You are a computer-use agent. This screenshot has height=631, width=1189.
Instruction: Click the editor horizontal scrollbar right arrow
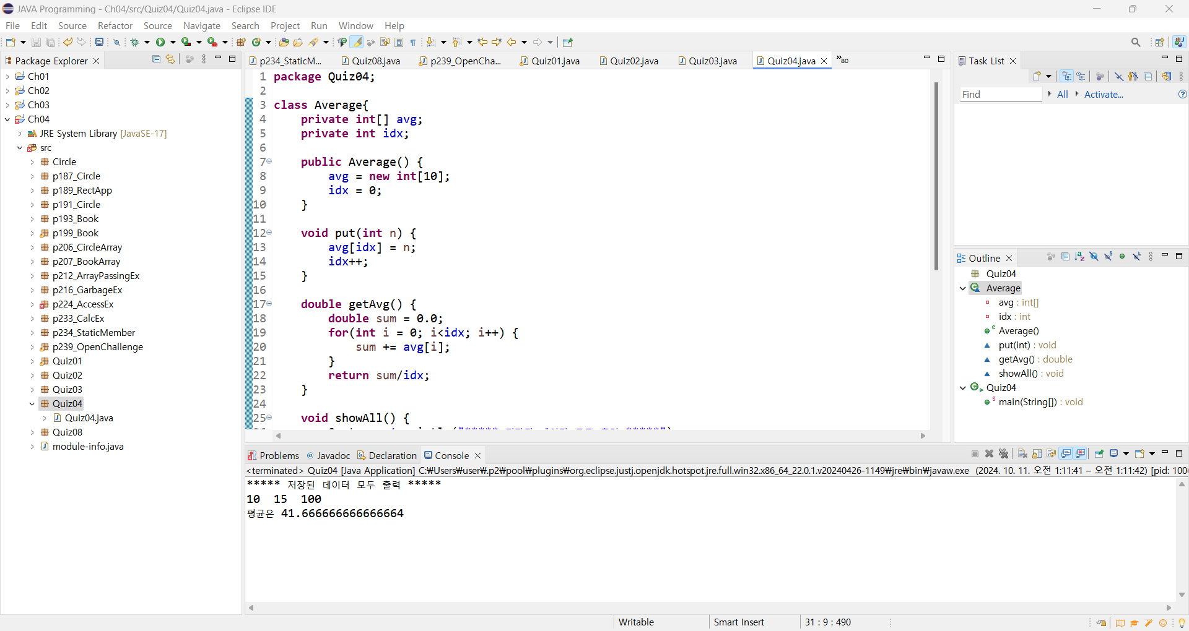[x=923, y=436]
